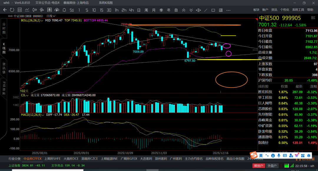Switch to the 资讯链 side tab
The height and width of the screenshot is (171, 318).
click(x=4, y=68)
